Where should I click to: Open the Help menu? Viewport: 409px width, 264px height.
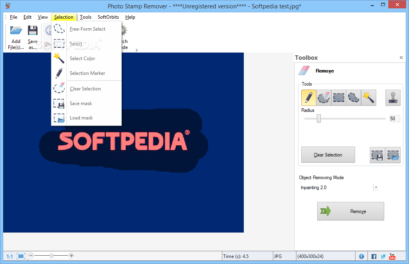point(130,17)
